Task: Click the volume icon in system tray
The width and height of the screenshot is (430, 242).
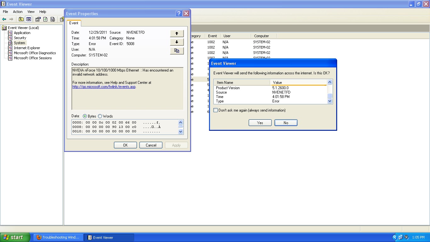Action: [406, 237]
